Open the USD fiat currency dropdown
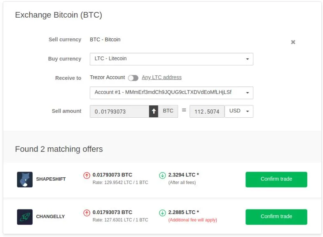323x237 pixels. [239, 111]
